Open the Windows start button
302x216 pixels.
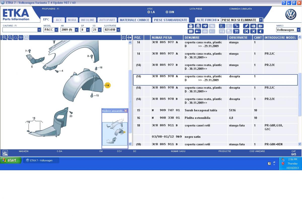11,160
